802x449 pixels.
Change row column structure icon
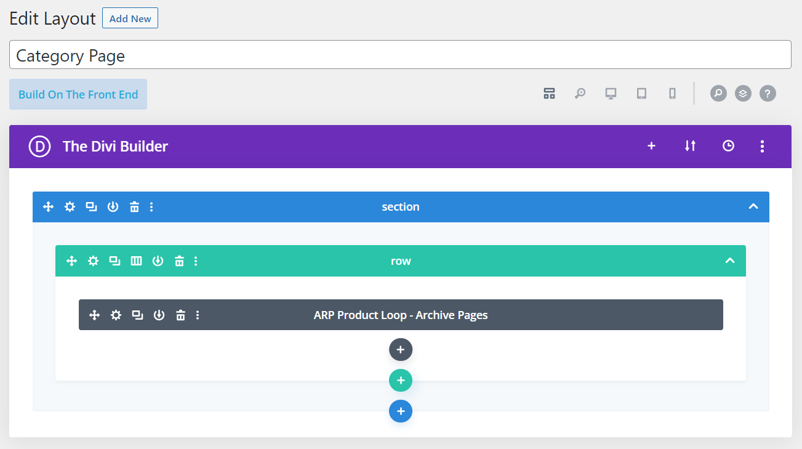tap(136, 261)
